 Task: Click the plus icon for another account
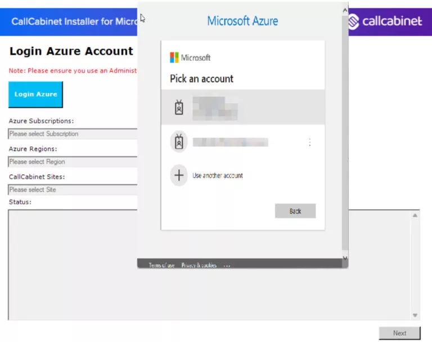coord(179,175)
